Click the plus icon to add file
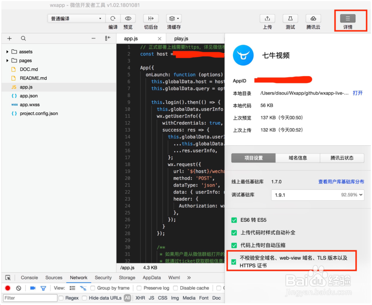 coord(10,38)
